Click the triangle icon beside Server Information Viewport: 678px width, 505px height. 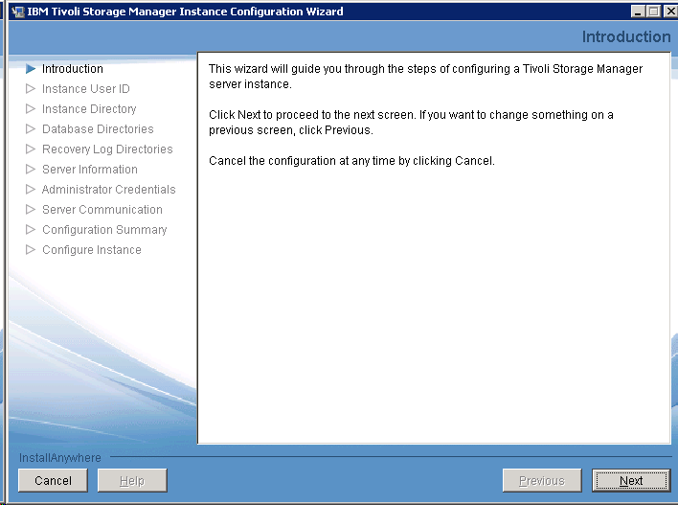point(32,170)
